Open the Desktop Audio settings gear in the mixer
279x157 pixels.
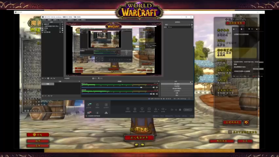(x=157, y=94)
